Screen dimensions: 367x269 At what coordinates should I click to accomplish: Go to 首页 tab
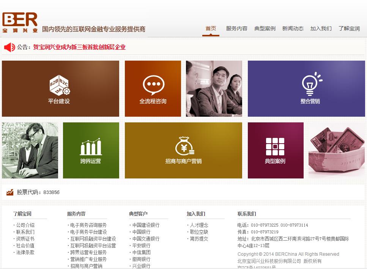[x=211, y=28]
